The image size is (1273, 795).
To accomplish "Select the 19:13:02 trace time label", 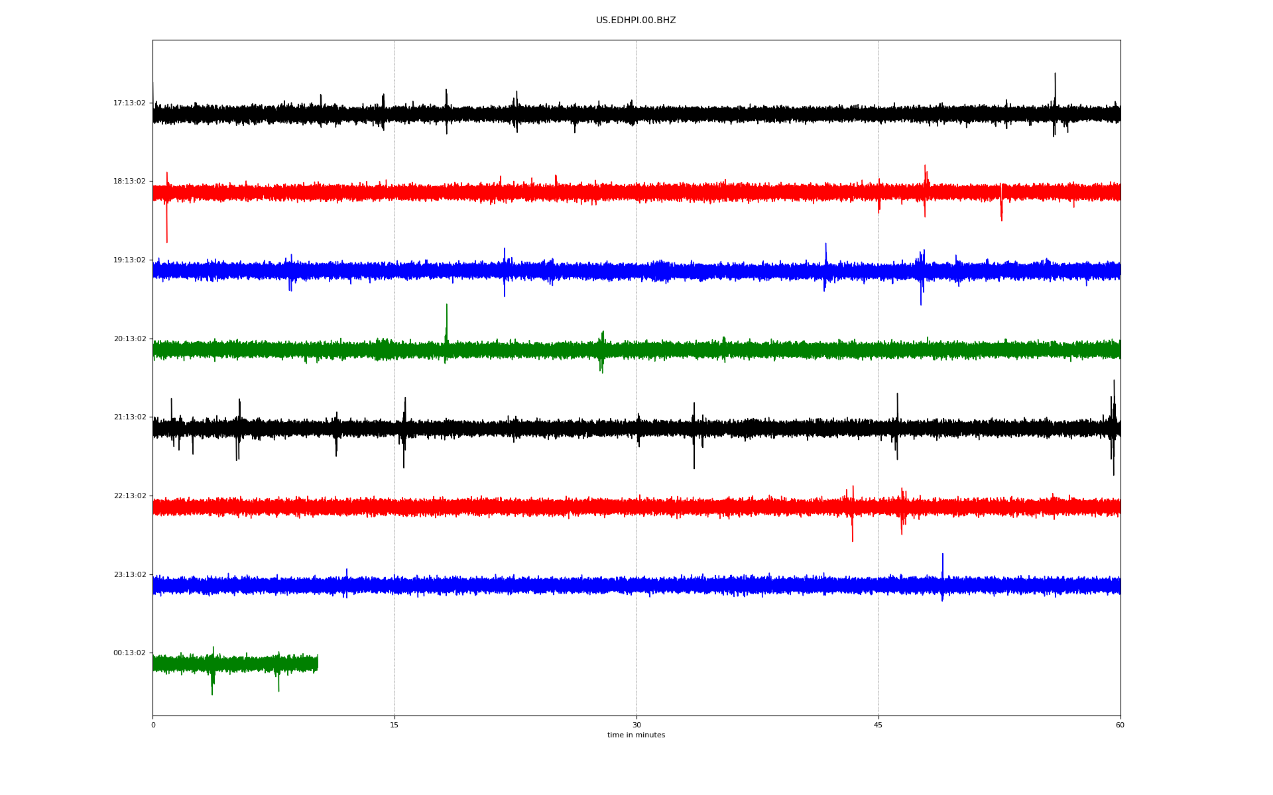I will click(x=129, y=260).
